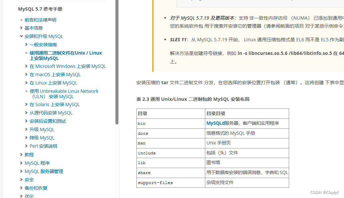Expand the 在 macOS 上安装 MySQL chevron
The height and width of the screenshot is (198, 344).
pos(26,75)
